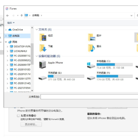Click the back navigation arrow

click(x=8, y=15)
